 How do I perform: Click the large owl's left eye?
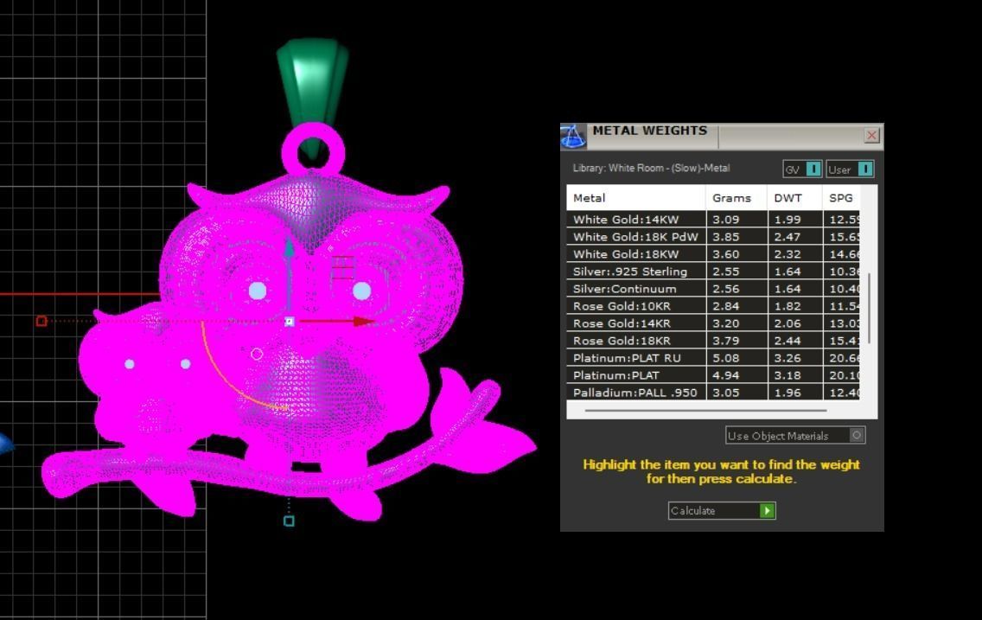point(258,291)
